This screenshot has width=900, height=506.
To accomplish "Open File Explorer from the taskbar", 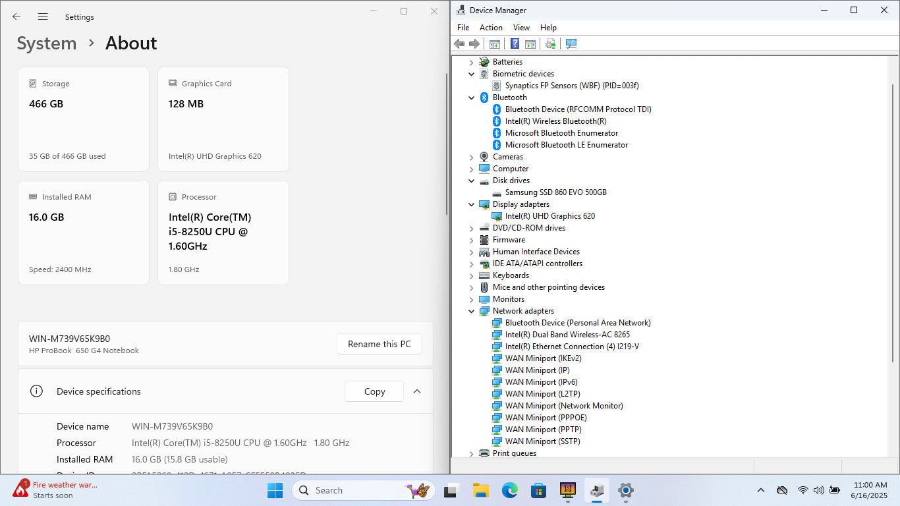I will click(480, 490).
